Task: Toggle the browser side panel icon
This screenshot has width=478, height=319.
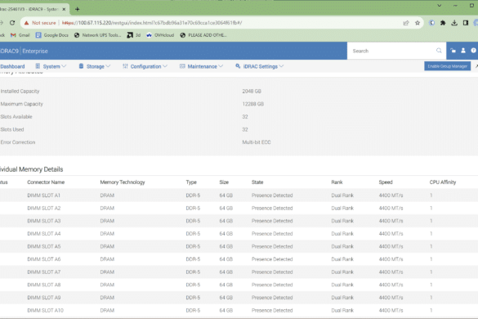Action: click(466, 23)
